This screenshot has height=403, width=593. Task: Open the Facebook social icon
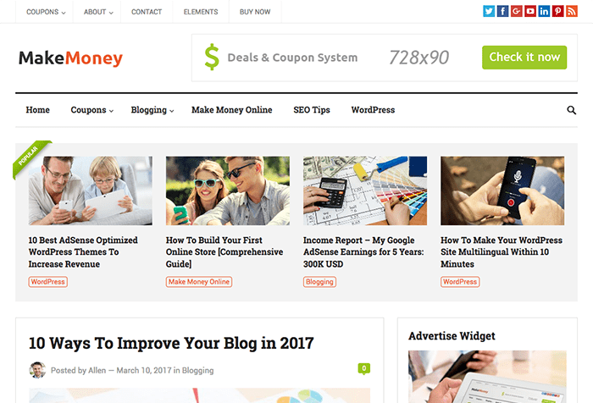502,11
